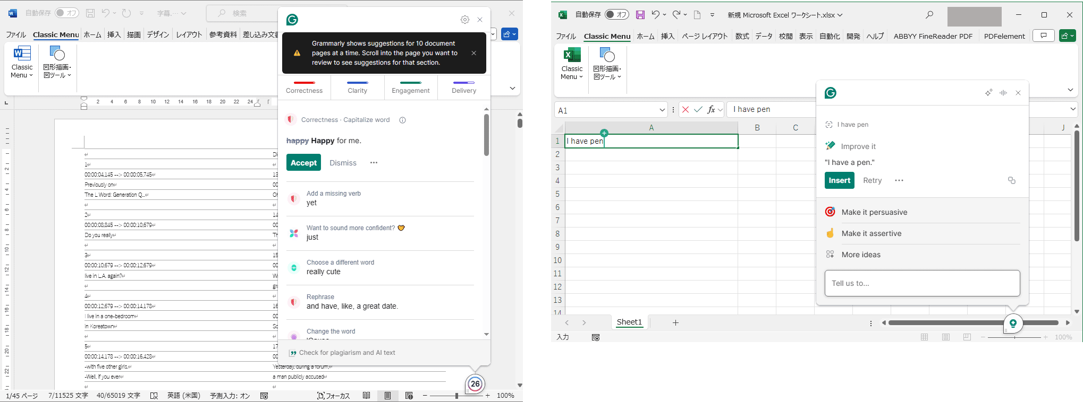Toggle Word AutoSave switch
This screenshot has width=1083, height=402.
(x=67, y=13)
